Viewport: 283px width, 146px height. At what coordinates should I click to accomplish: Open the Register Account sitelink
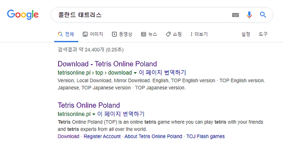click(x=102, y=137)
